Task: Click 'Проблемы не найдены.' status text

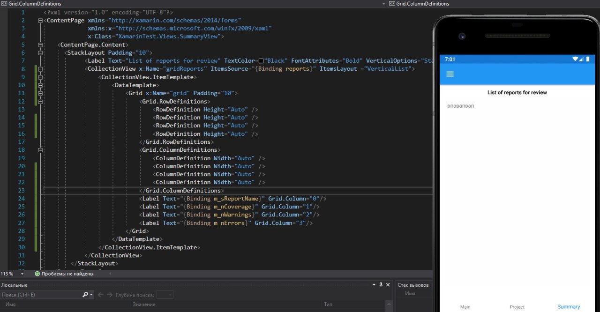Action: click(x=68, y=274)
